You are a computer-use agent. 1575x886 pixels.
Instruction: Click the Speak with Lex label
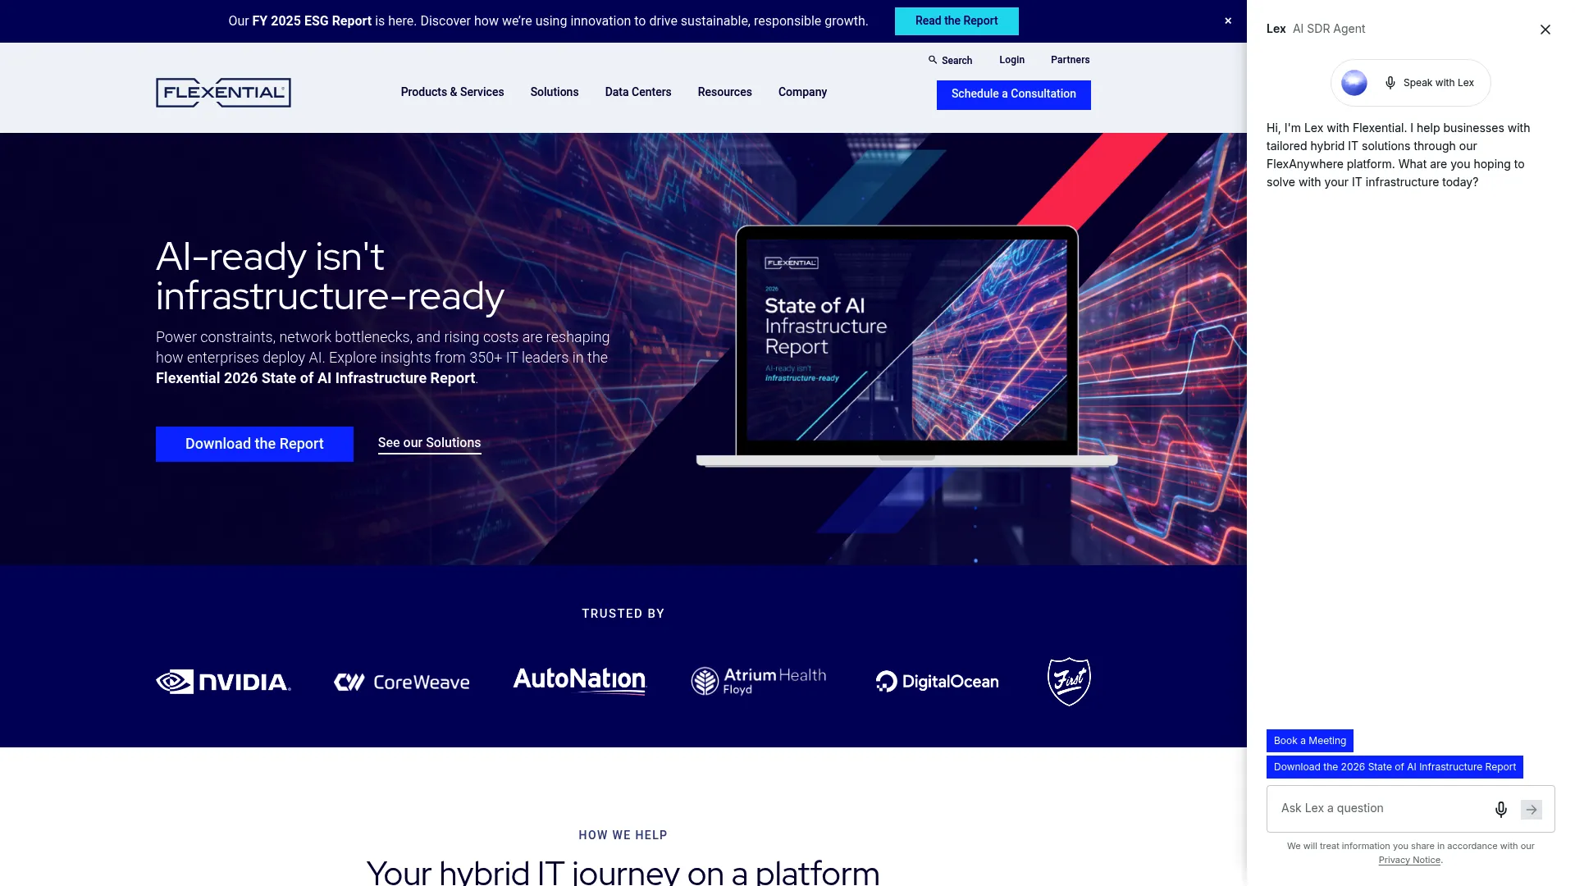[1438, 83]
